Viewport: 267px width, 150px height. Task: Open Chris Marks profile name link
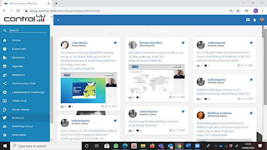79,43
